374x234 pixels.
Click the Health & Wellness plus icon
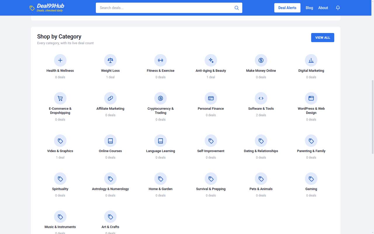pyautogui.click(x=60, y=60)
